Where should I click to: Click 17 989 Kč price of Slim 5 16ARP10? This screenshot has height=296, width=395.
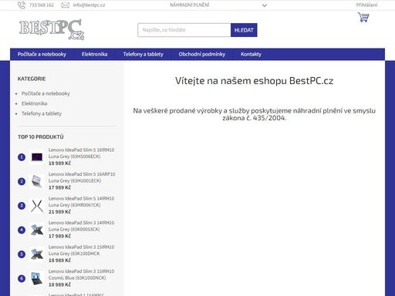click(x=59, y=187)
